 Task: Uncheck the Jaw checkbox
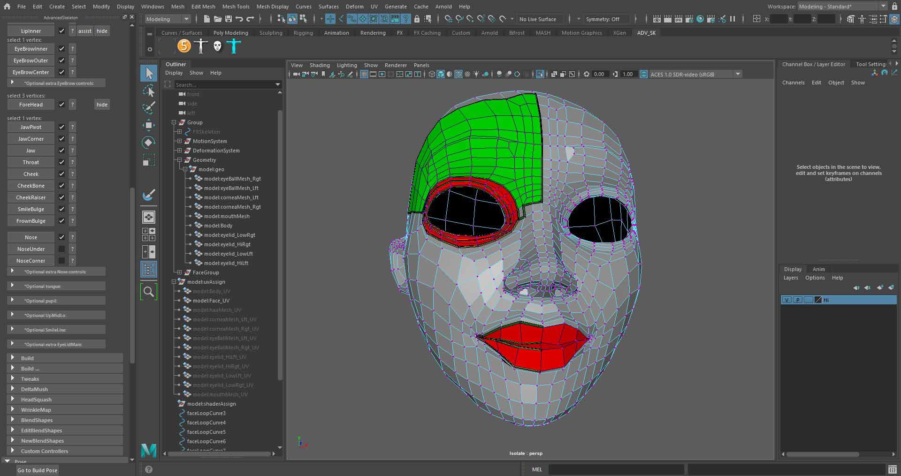[61, 150]
